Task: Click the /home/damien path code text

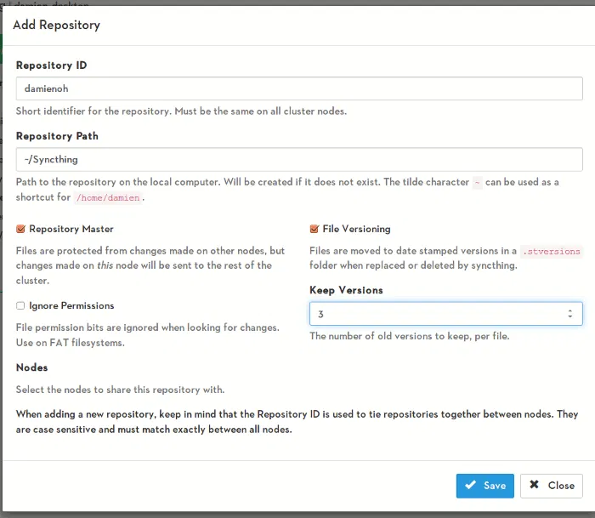Action: pyautogui.click(x=109, y=197)
